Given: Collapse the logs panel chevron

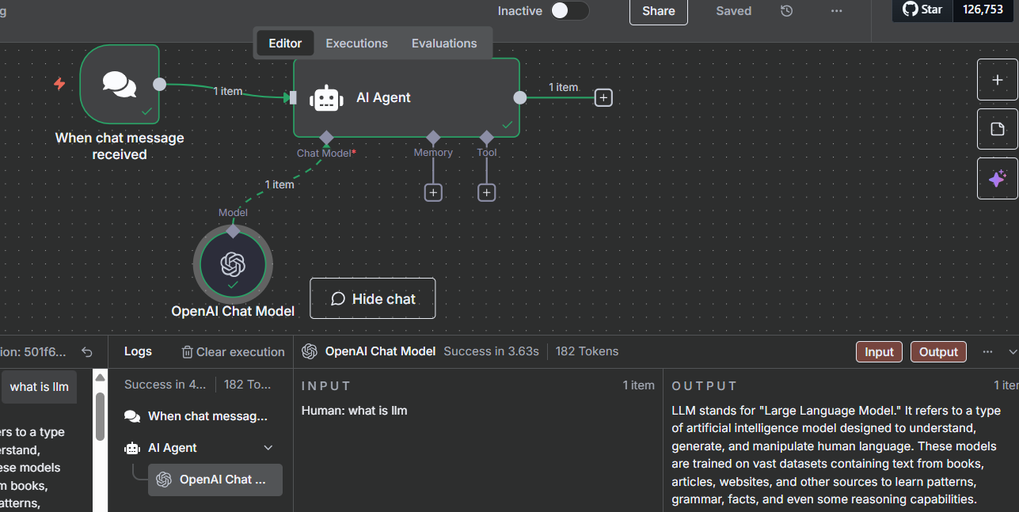Looking at the screenshot, I should (1013, 352).
